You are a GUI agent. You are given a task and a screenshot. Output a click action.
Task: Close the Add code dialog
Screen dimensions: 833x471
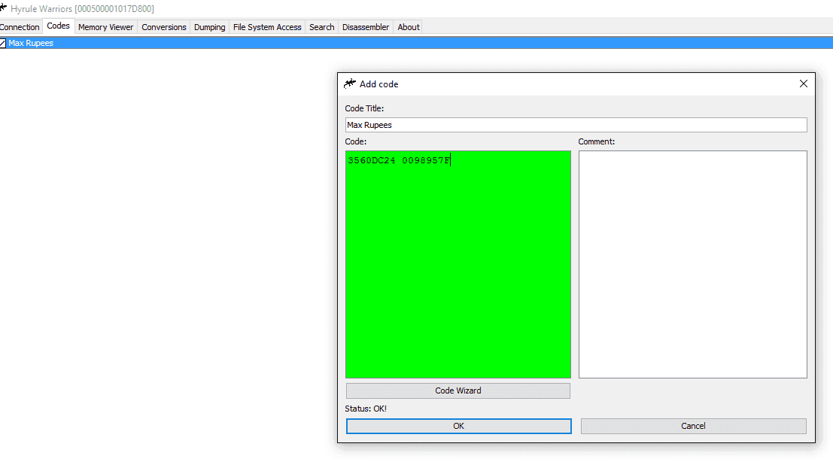(803, 84)
